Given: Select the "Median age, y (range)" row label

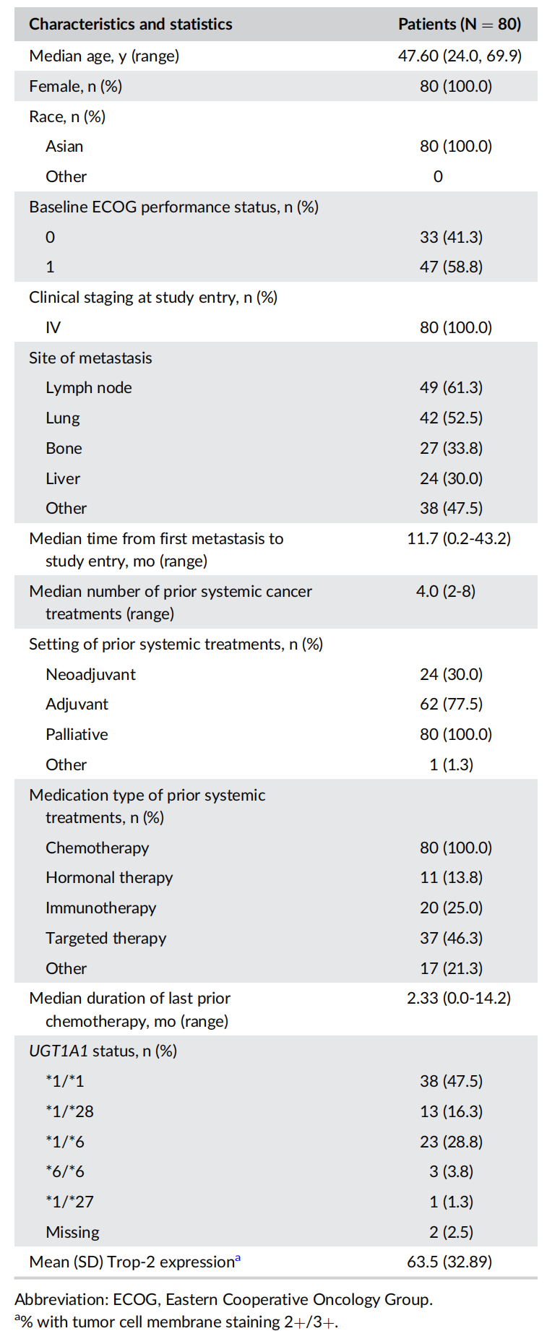Looking at the screenshot, I should (104, 56).
